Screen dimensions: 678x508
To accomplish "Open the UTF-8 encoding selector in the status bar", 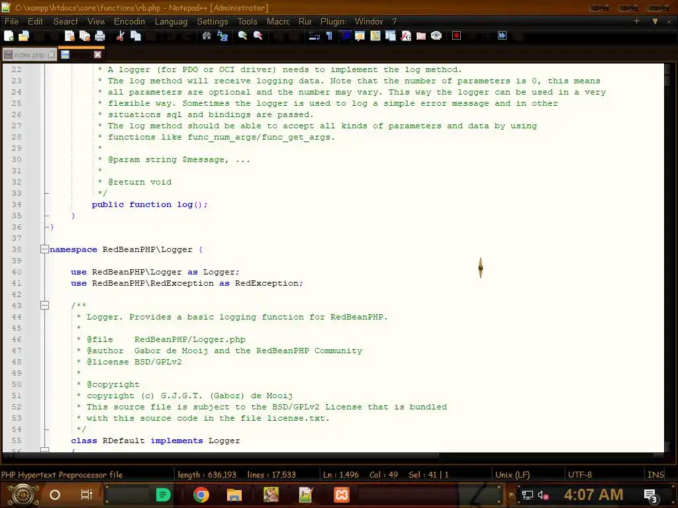I will tap(580, 474).
